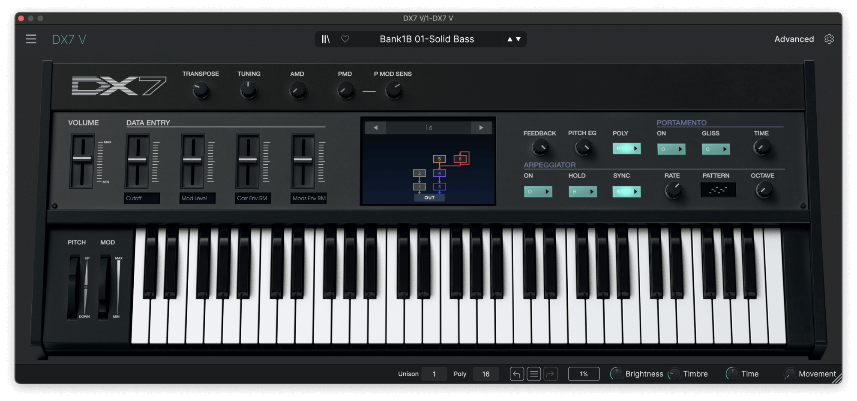Click the redo arrow icon
This screenshot has height=401, width=857.
tap(551, 374)
